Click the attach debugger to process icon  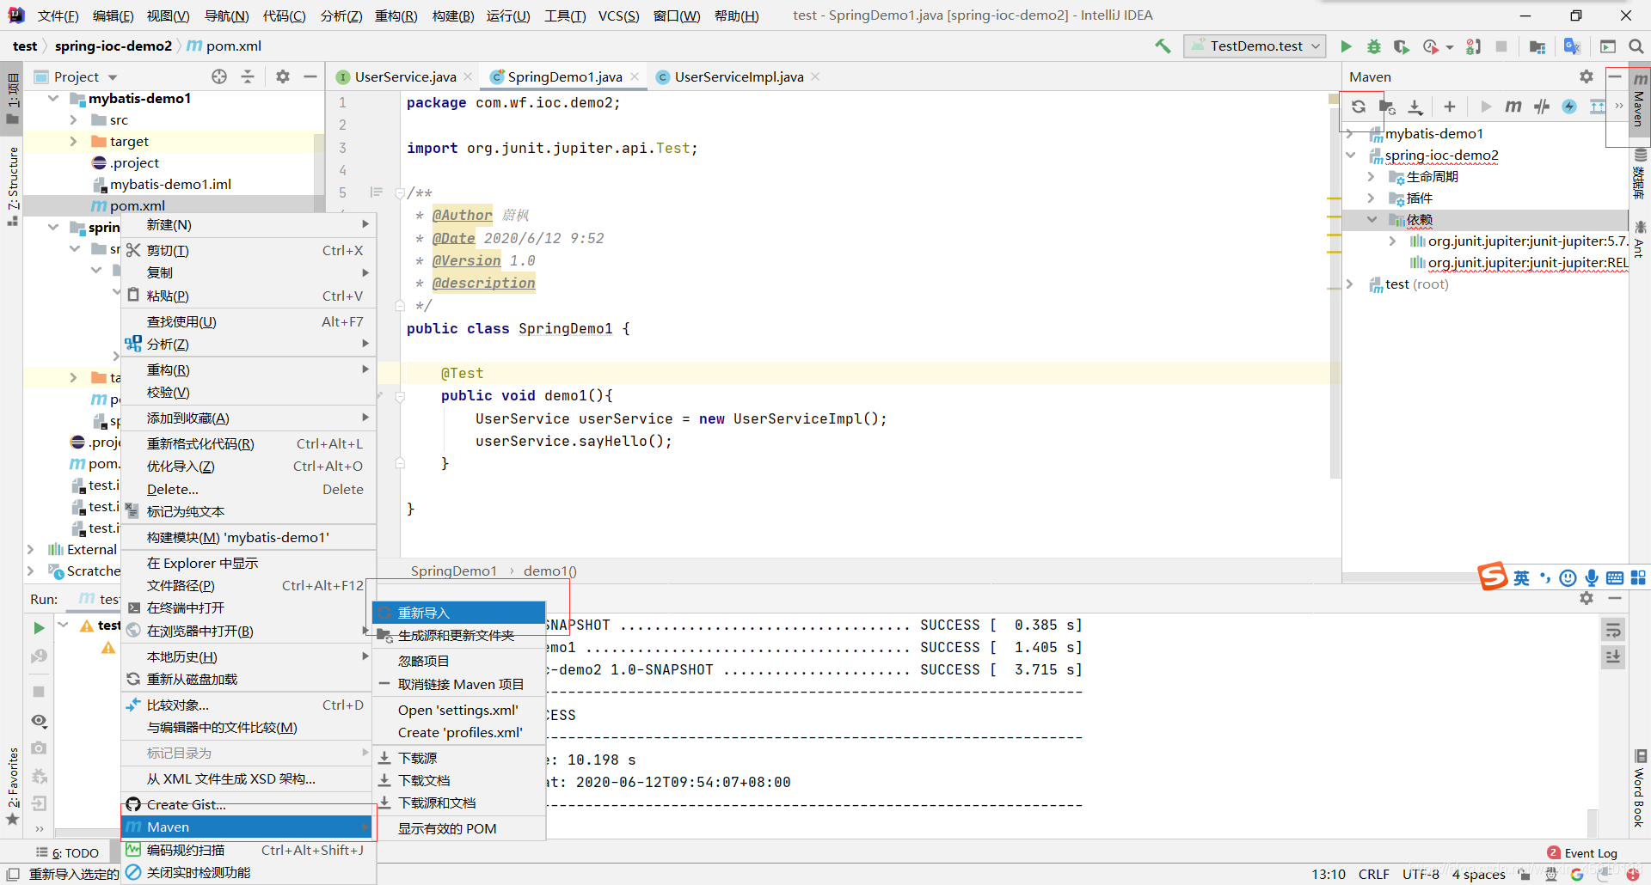click(x=1474, y=46)
